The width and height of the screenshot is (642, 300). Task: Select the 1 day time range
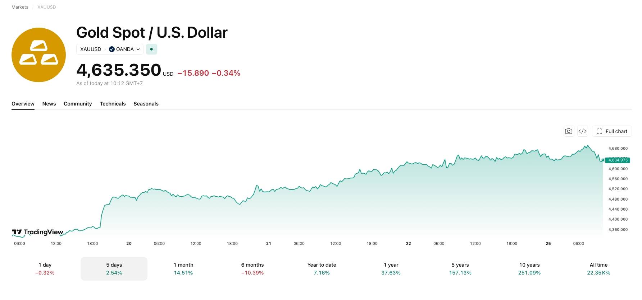[x=45, y=269]
